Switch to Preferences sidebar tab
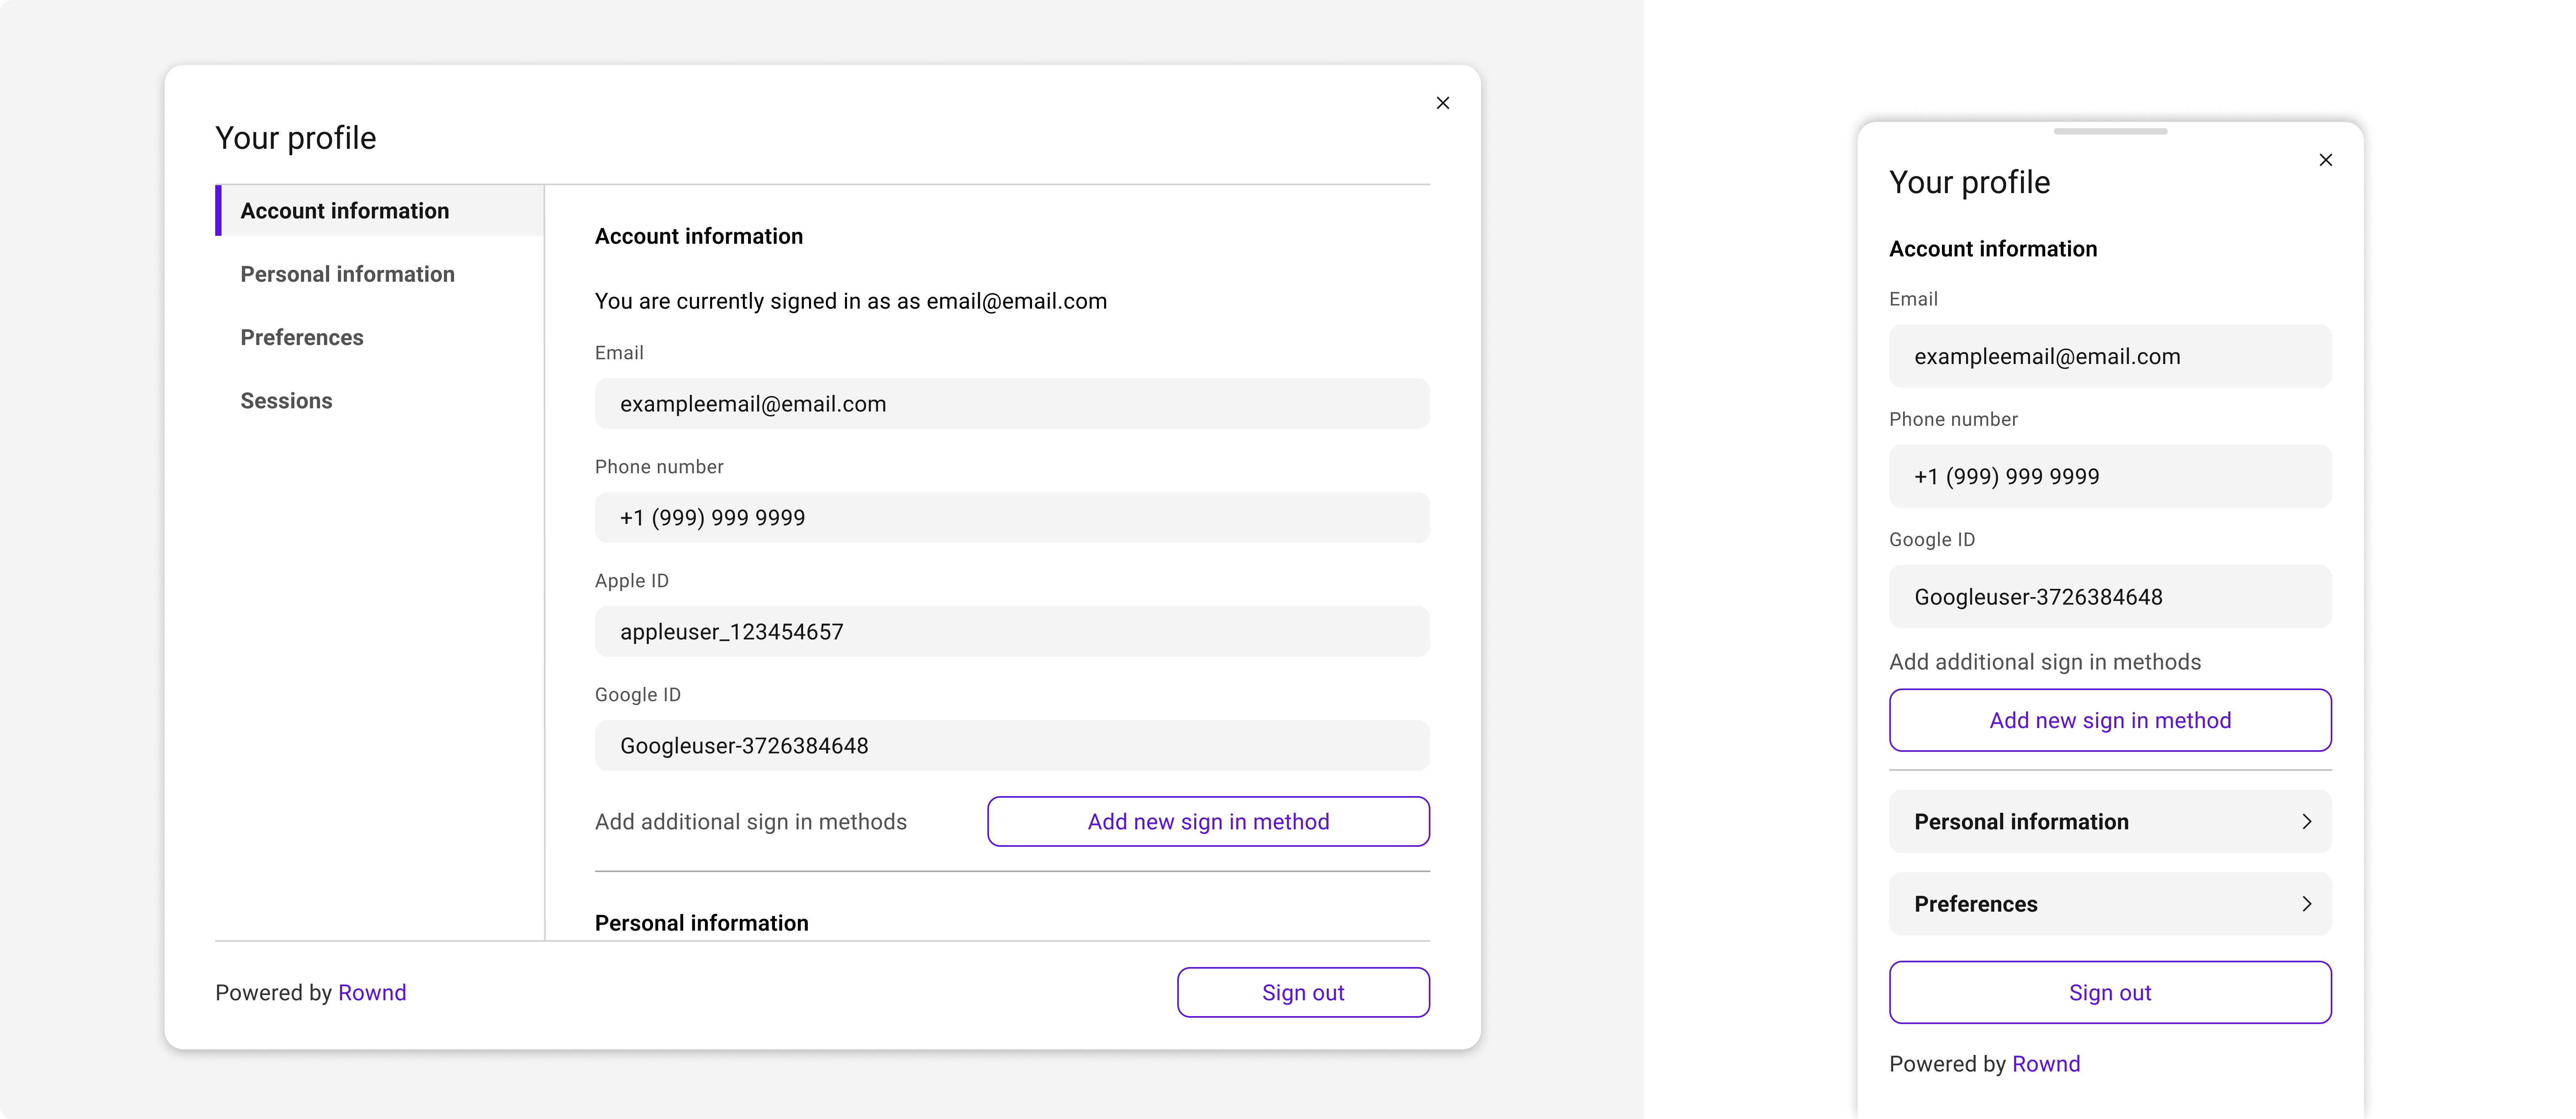The height and width of the screenshot is (1119, 2576). [x=302, y=337]
